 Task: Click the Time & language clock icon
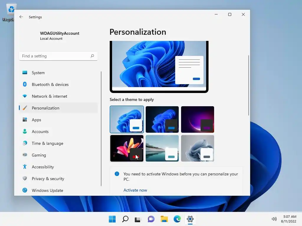(x=25, y=143)
